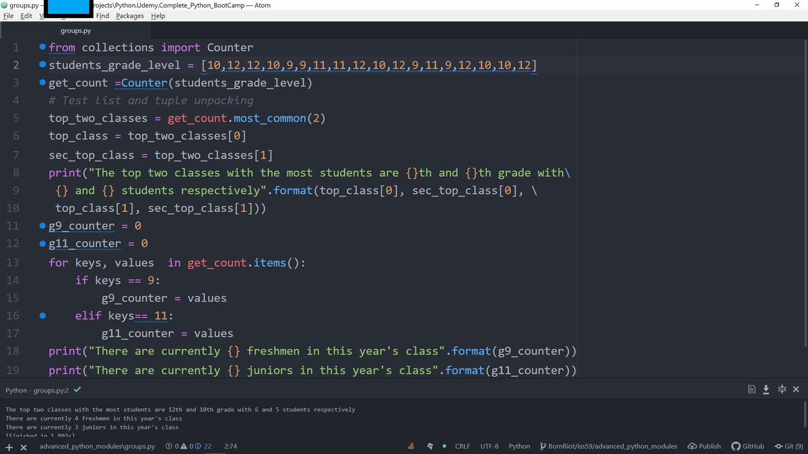Click the X icon in the status bar
808x454 pixels.
[x=24, y=447]
